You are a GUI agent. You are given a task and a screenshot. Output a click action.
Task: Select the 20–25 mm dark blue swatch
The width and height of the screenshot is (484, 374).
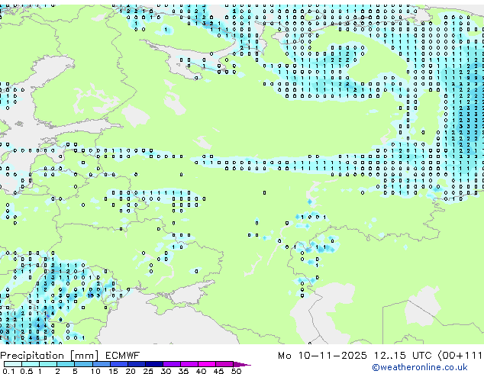(136, 364)
